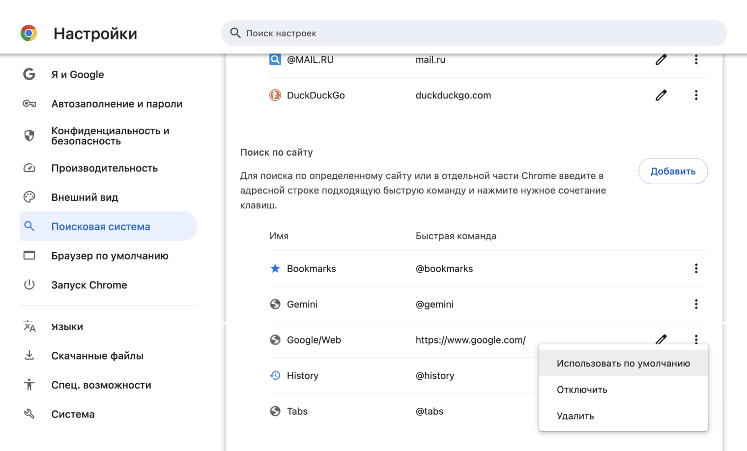Viewport: 747px width, 451px height.
Task: Click the accessibility person icon
Action: [x=29, y=385]
